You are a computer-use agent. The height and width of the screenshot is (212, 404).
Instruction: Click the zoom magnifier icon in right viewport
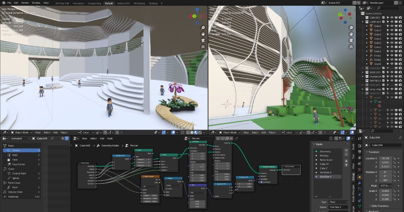pos(351,28)
